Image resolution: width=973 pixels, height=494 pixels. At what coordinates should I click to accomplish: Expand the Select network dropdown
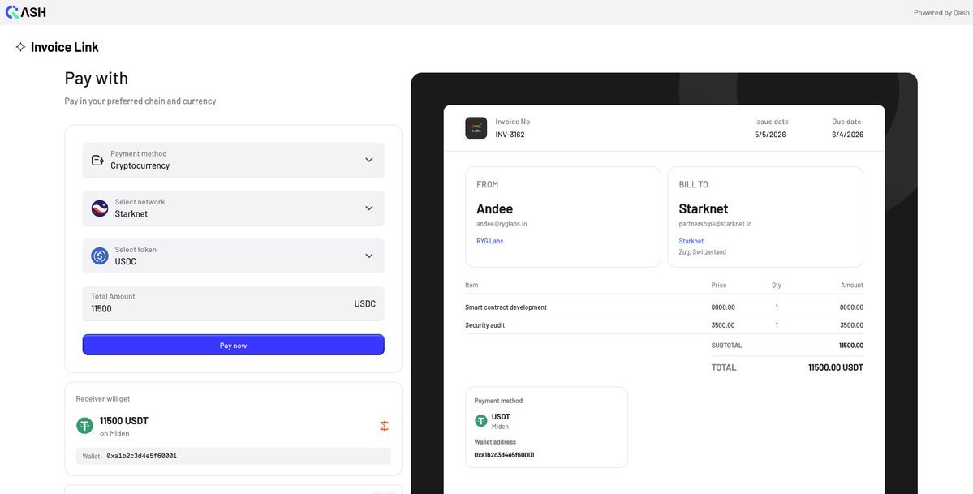click(x=234, y=208)
